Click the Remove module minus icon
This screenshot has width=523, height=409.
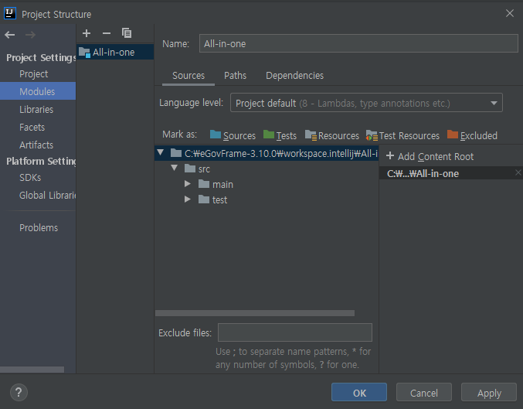107,33
